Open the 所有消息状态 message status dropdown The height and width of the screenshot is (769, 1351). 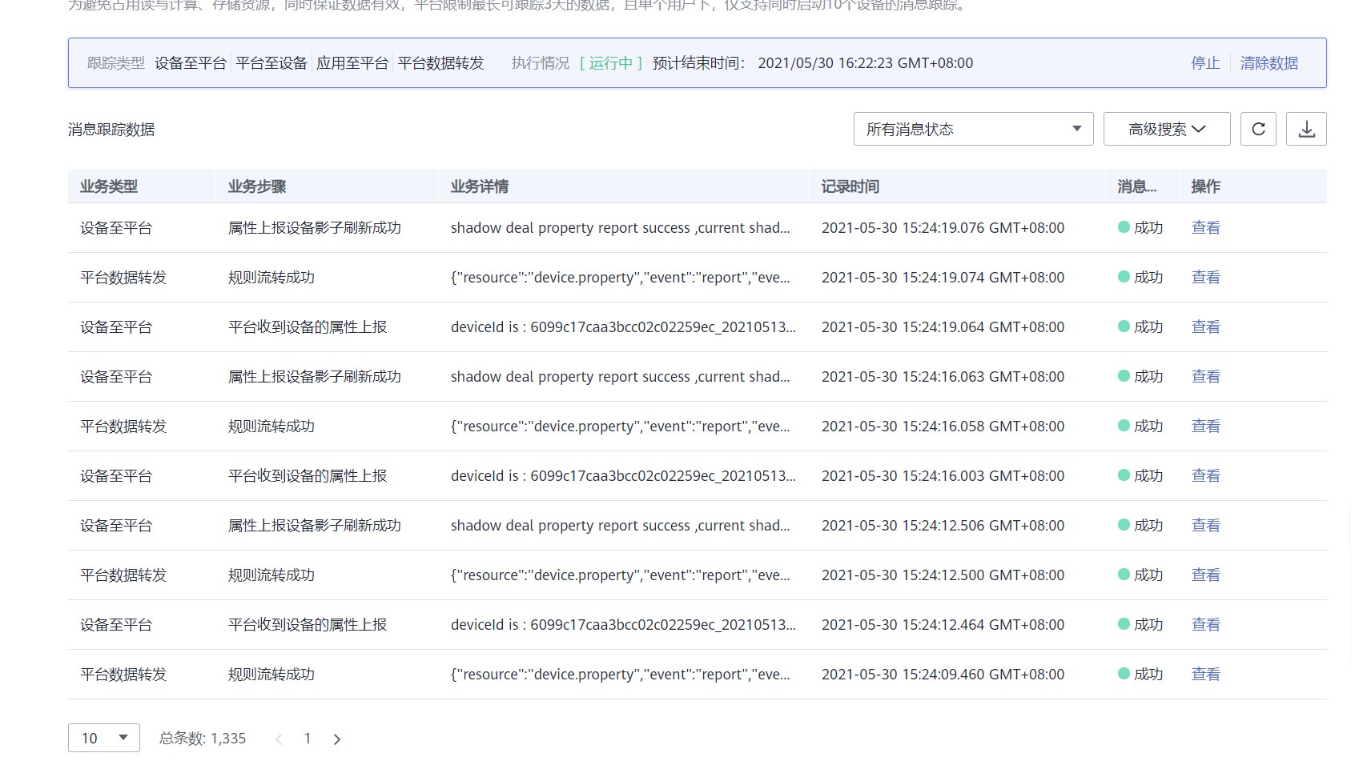[x=972, y=128]
